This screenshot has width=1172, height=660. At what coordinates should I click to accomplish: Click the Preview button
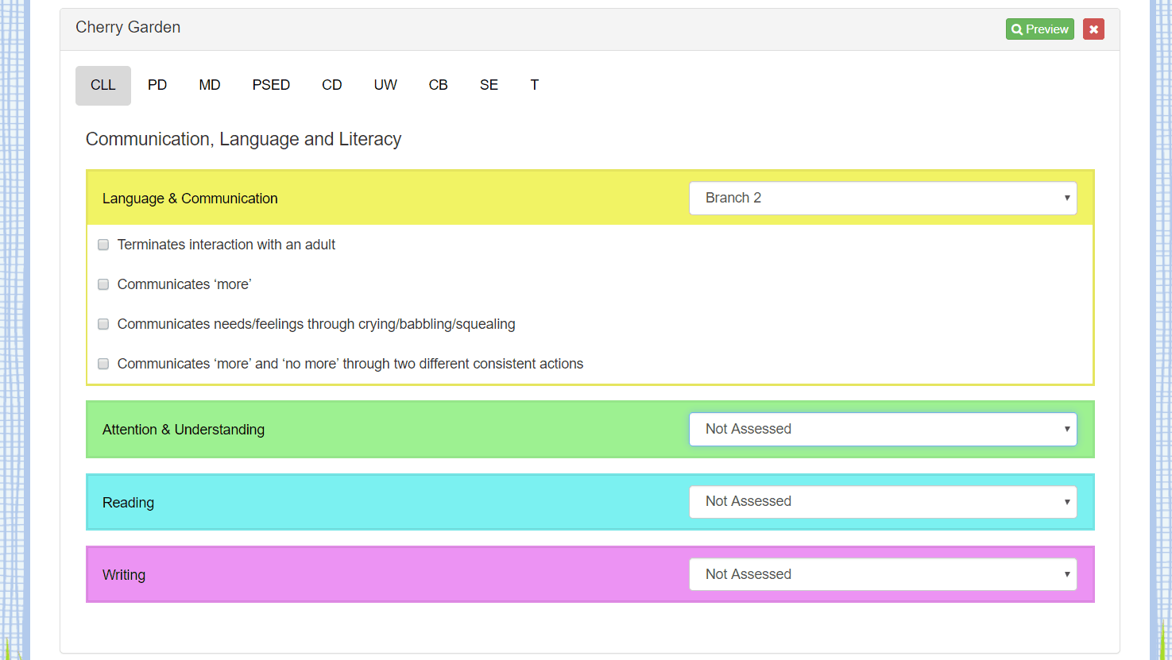1039,28
